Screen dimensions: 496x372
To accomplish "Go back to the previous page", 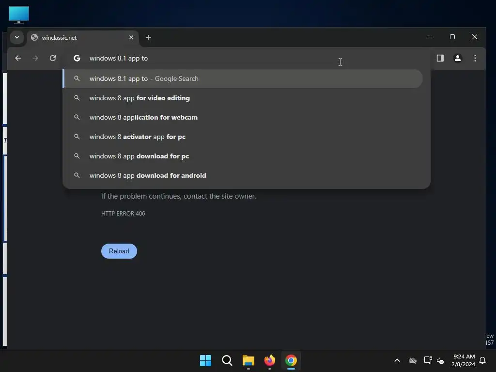I will point(18,58).
